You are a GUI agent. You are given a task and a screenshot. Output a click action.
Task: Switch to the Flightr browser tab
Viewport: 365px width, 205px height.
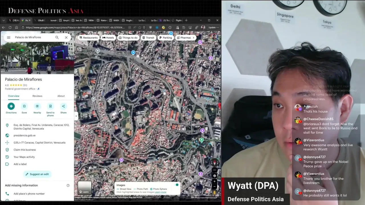pyautogui.click(x=177, y=20)
